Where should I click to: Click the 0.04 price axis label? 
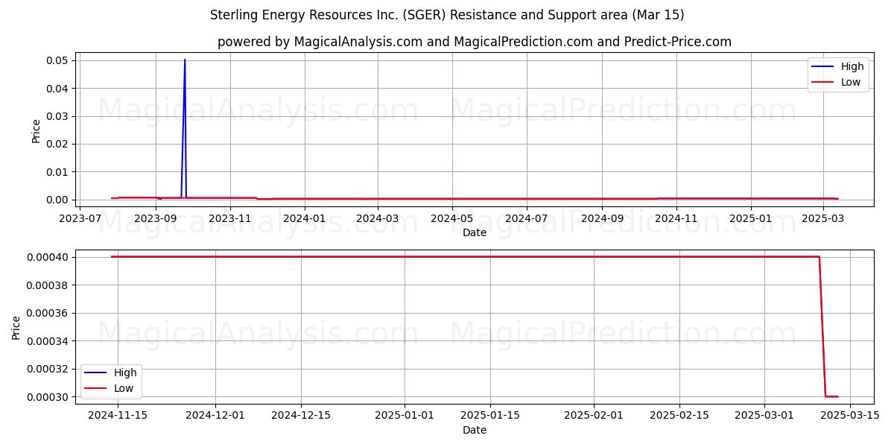(56, 88)
